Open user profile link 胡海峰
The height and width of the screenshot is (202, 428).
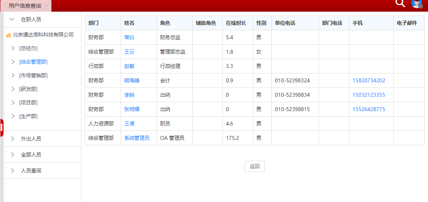[x=132, y=80]
